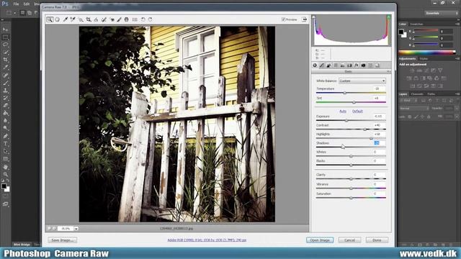The image size is (461, 259).
Task: Click the Open Image button
Action: pos(320,240)
